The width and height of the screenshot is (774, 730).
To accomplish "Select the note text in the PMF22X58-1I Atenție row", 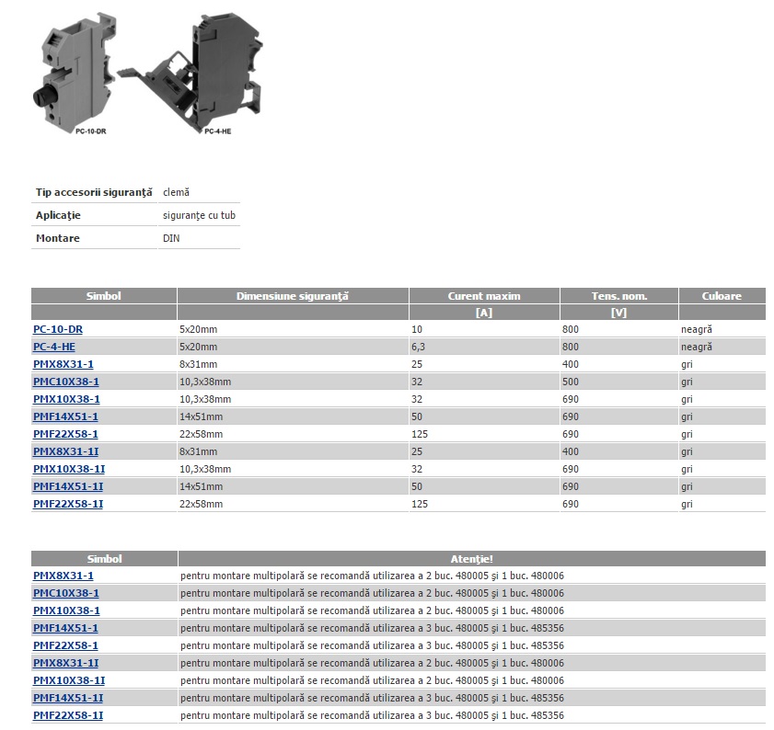I will 372,715.
